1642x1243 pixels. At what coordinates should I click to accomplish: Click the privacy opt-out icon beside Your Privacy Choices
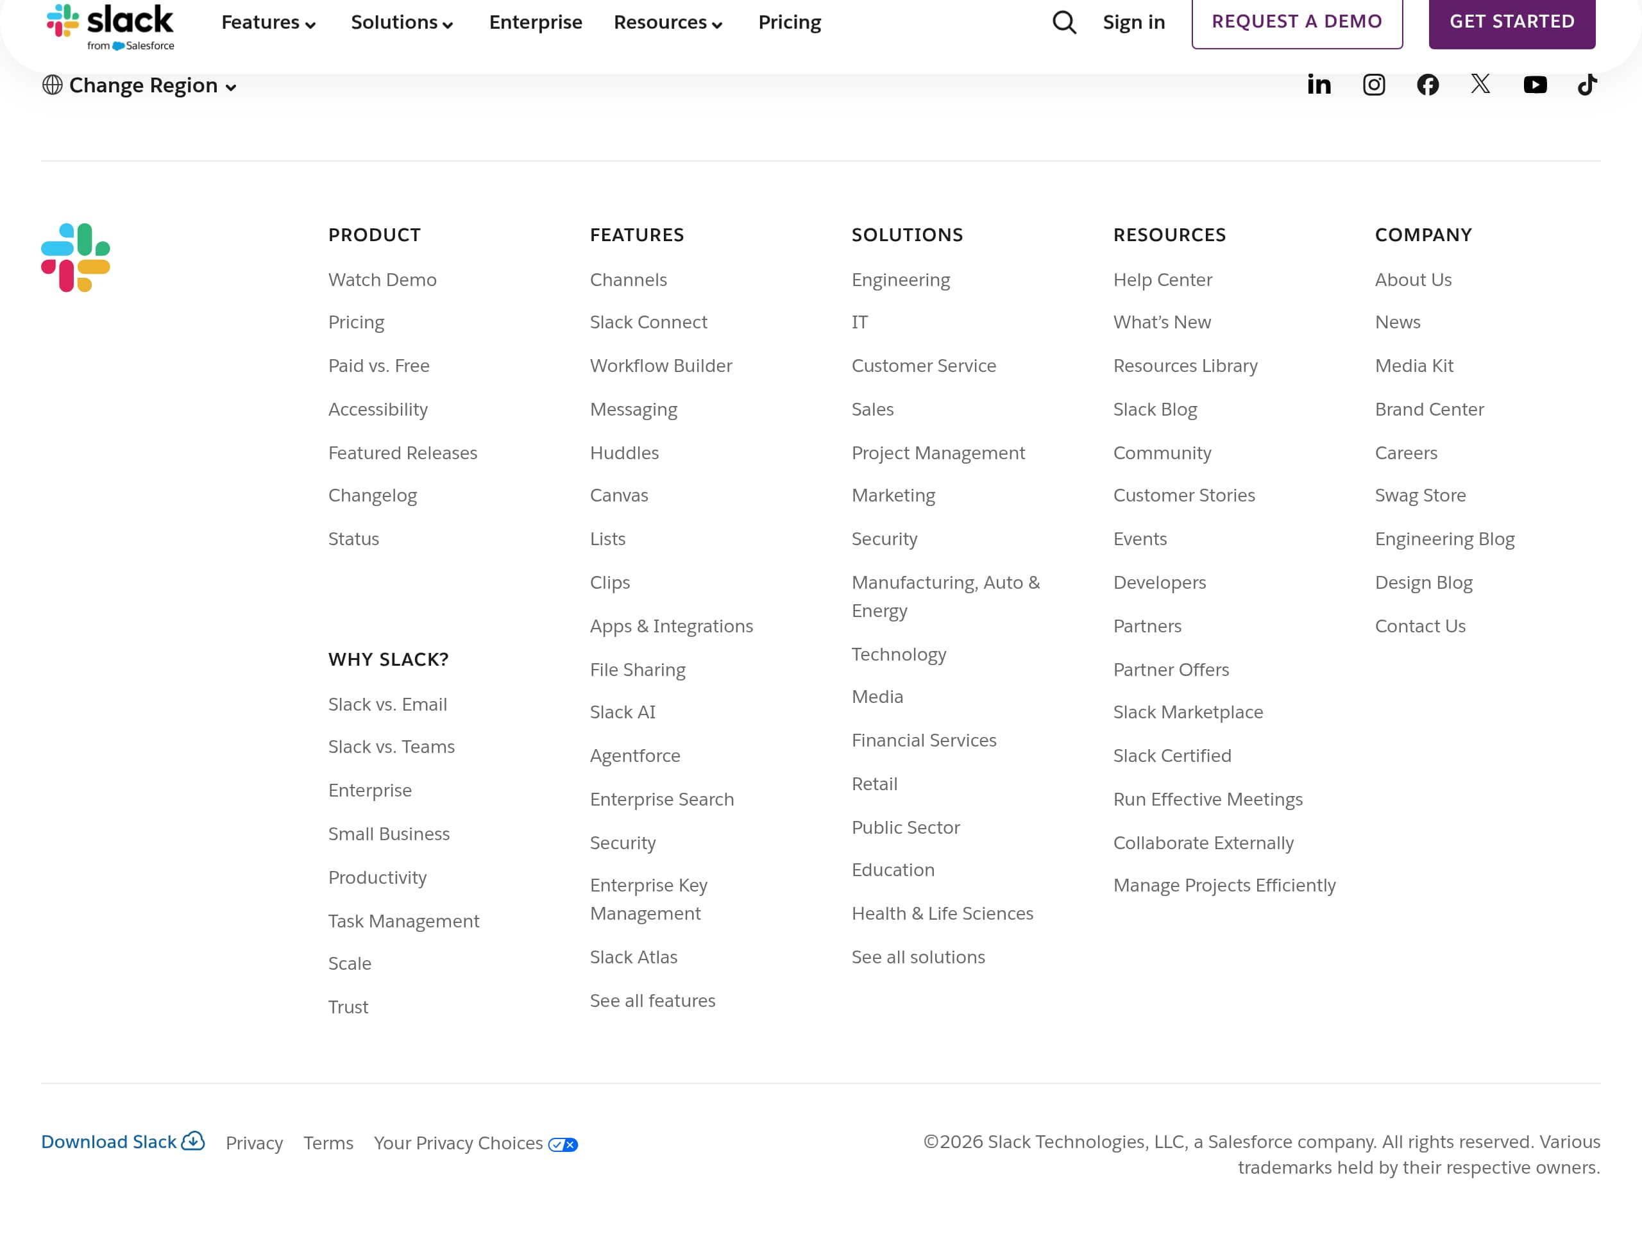563,1144
